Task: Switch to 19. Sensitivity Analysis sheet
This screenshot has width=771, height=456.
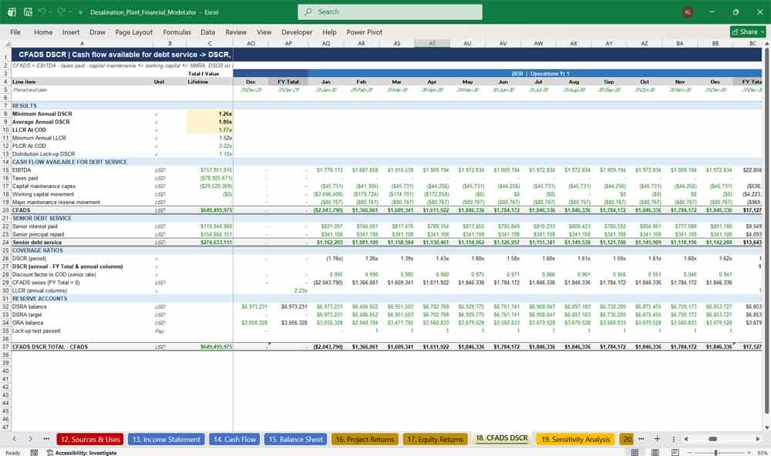Action: [575, 439]
